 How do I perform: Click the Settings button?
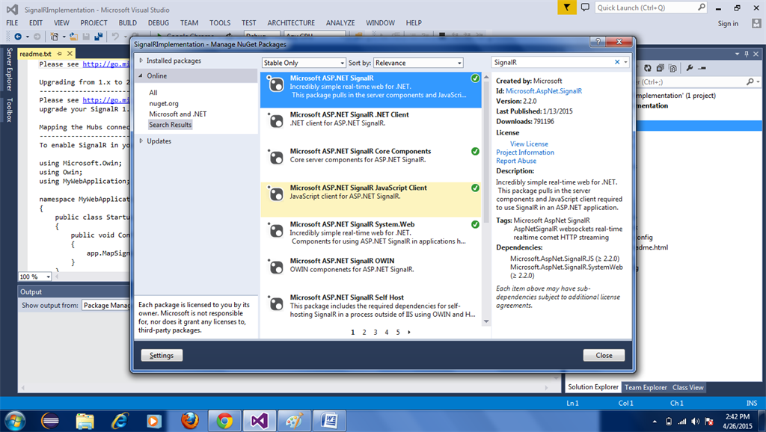pyautogui.click(x=162, y=355)
